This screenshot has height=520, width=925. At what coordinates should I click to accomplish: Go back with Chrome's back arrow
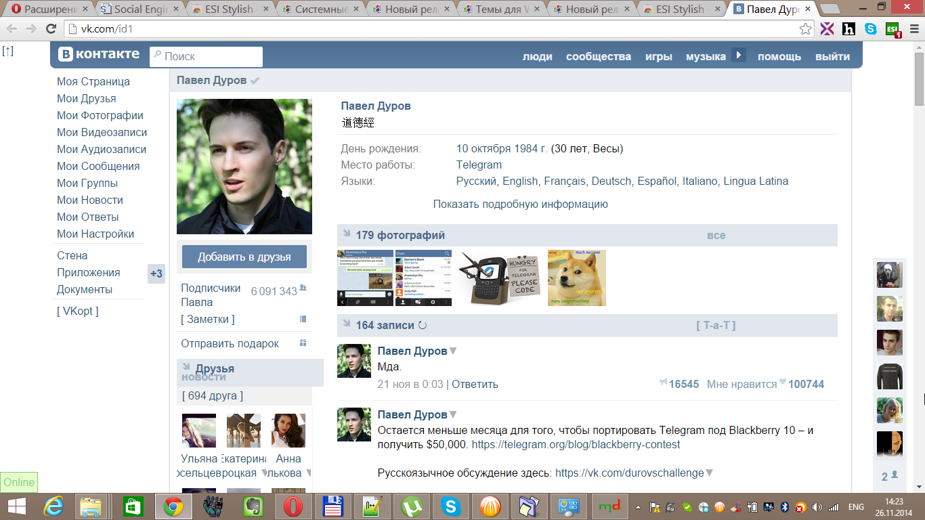(x=12, y=28)
